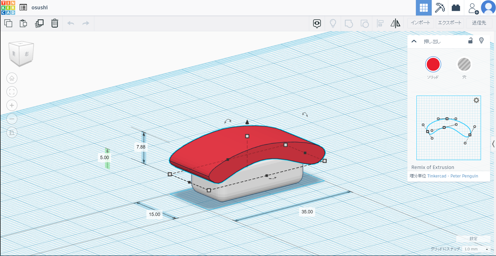Open the Tinkercad designs list menu
Screen dimensions: 496x256
23,7
